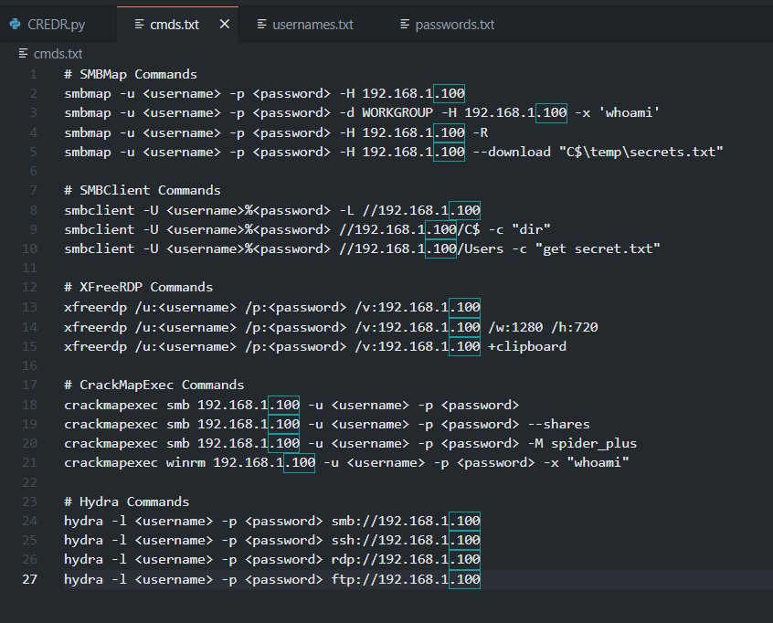This screenshot has width=773, height=623.
Task: Click the smbclient line with "dir"
Action: coord(307,229)
